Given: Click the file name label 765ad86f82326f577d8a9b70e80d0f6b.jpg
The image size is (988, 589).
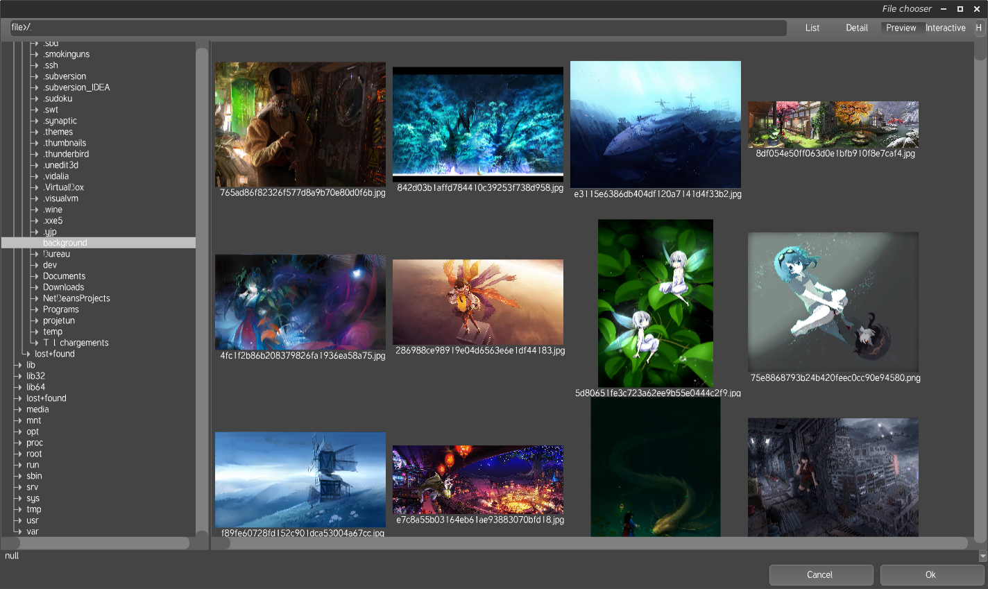Looking at the screenshot, I should (303, 193).
